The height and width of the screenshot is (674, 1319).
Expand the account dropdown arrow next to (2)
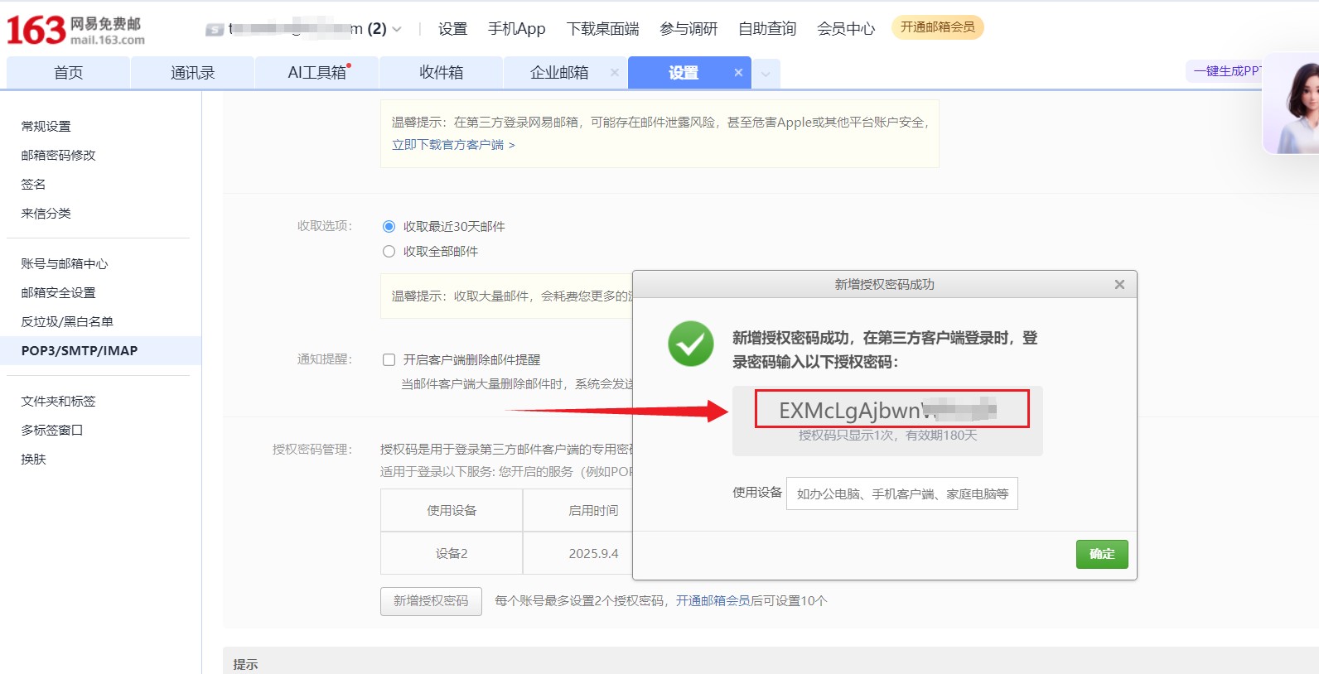pos(397,30)
